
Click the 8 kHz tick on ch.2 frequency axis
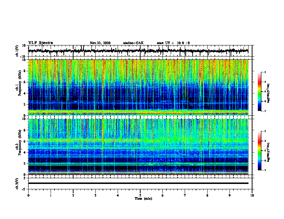(x=25, y=130)
